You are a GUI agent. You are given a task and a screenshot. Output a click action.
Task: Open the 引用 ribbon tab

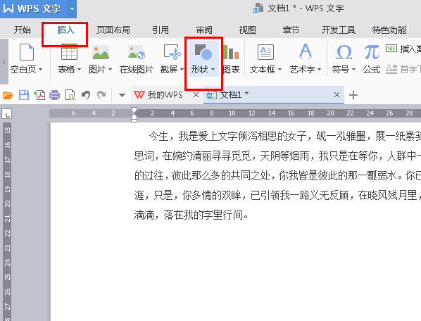[161, 30]
